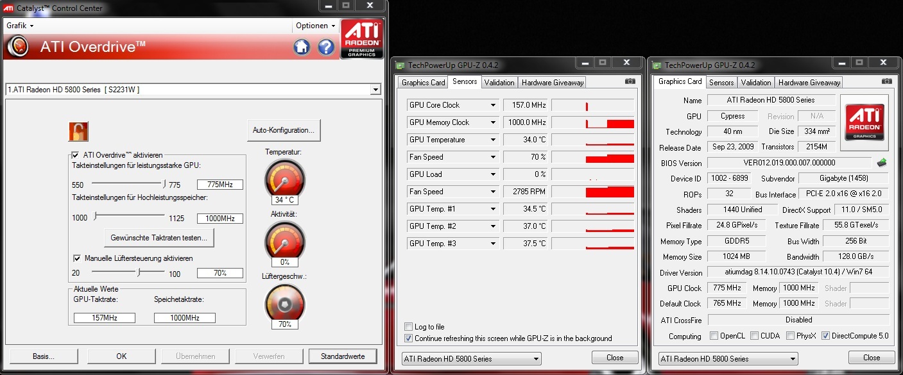This screenshot has width=903, height=375.
Task: Click the Overdrive unlock padlock icon
Action: [x=78, y=131]
